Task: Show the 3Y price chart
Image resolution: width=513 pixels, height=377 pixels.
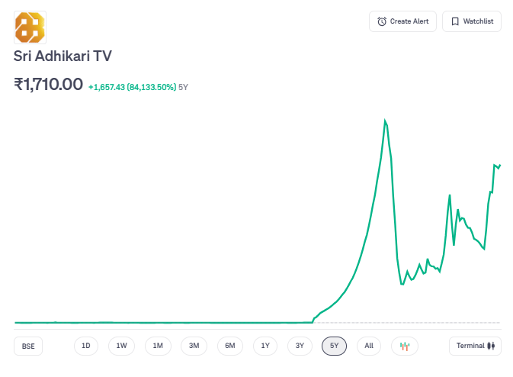Action: coord(300,346)
